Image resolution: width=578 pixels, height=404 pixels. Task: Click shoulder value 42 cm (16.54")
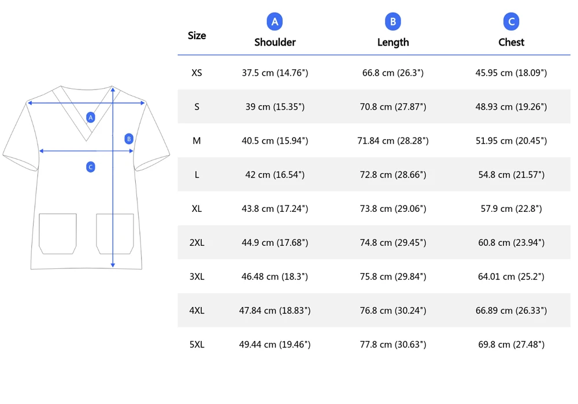[275, 174]
